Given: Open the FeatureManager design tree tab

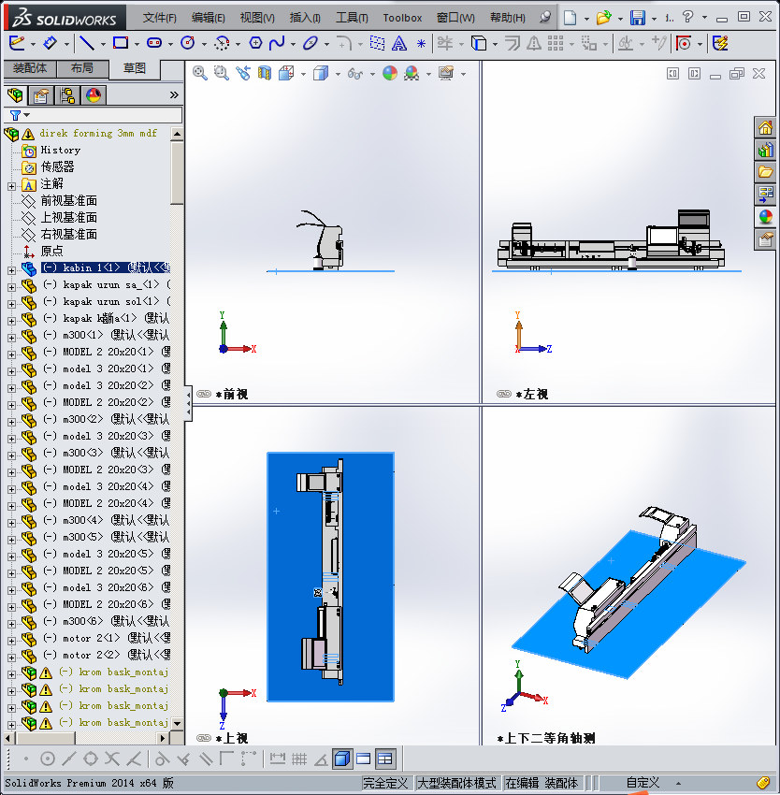Looking at the screenshot, I should [x=15, y=95].
